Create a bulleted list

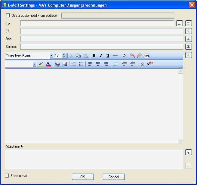[x=81, y=64]
